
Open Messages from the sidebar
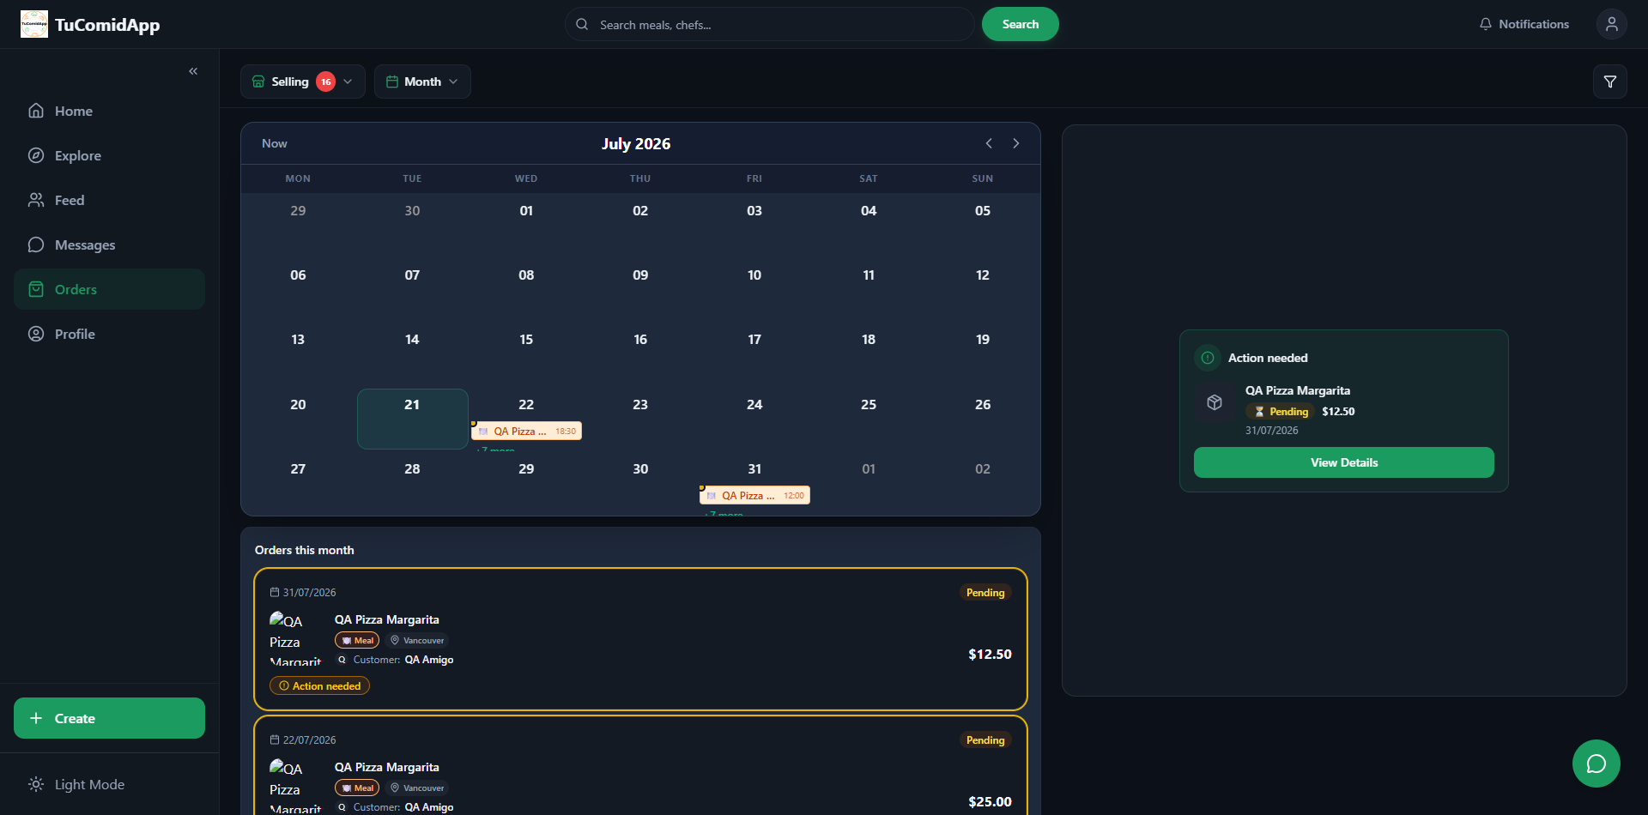[109, 244]
